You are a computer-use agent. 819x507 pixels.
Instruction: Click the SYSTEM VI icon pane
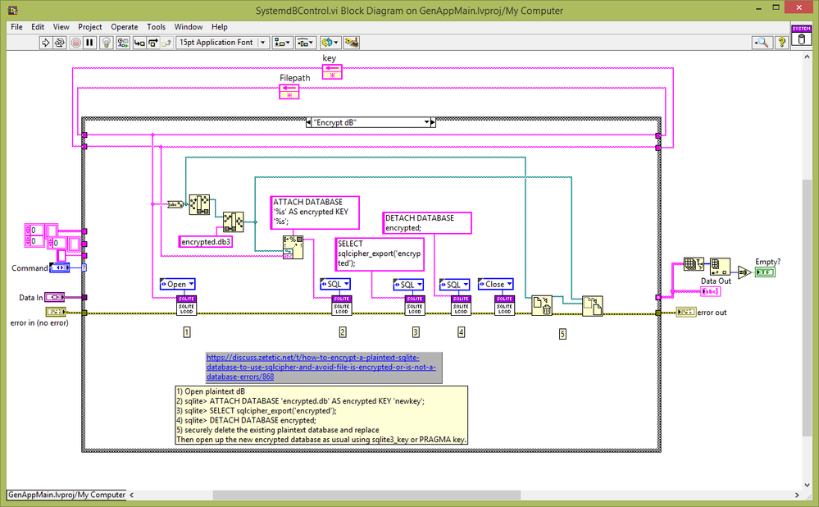[x=801, y=35]
